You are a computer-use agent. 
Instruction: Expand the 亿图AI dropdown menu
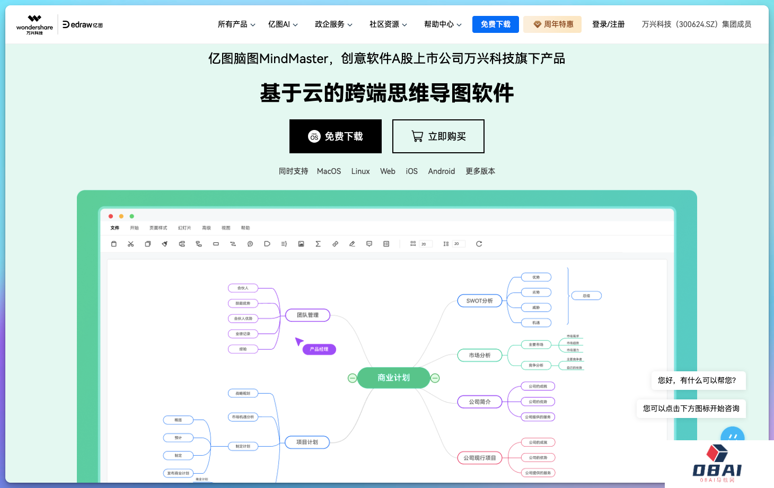tap(283, 24)
